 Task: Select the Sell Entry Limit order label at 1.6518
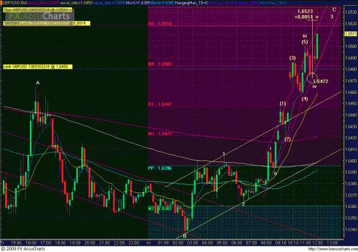[x=46, y=23]
